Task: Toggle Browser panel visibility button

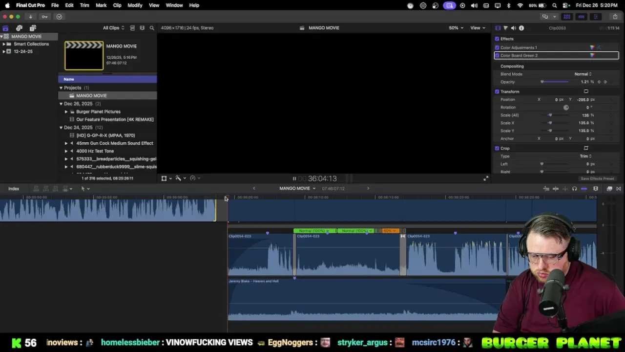Action: coord(567,17)
